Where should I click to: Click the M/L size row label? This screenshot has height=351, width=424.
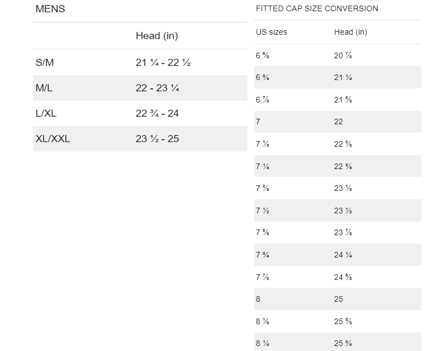(x=44, y=88)
